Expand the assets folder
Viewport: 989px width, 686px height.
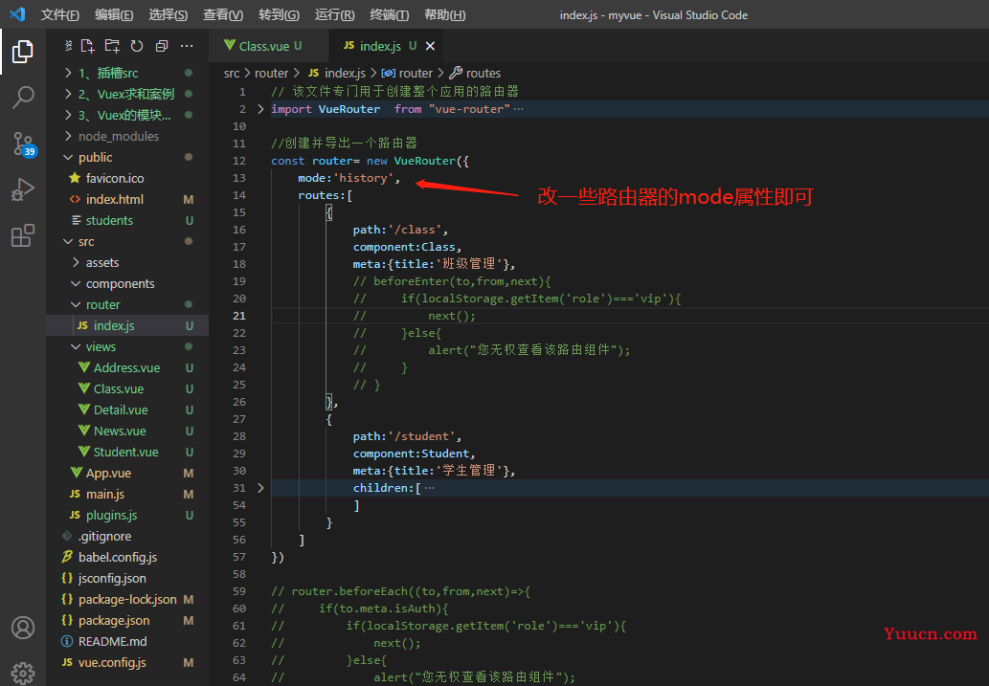pos(127,262)
